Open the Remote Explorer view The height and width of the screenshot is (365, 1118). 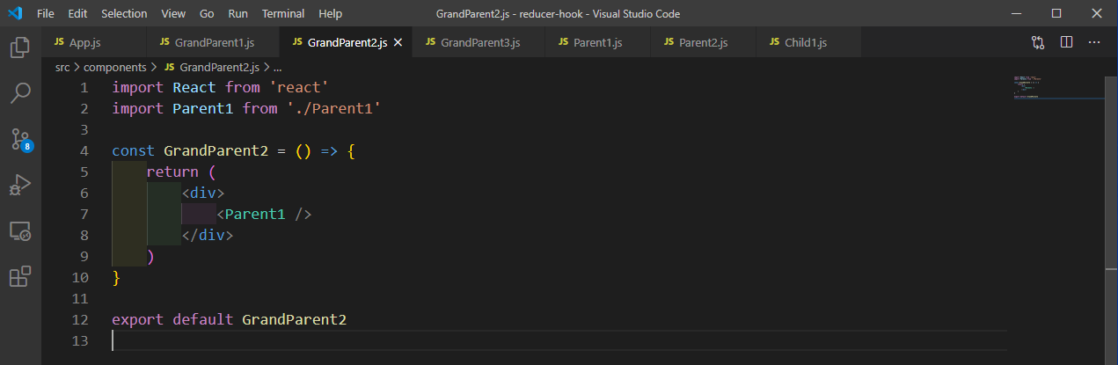pyautogui.click(x=20, y=231)
